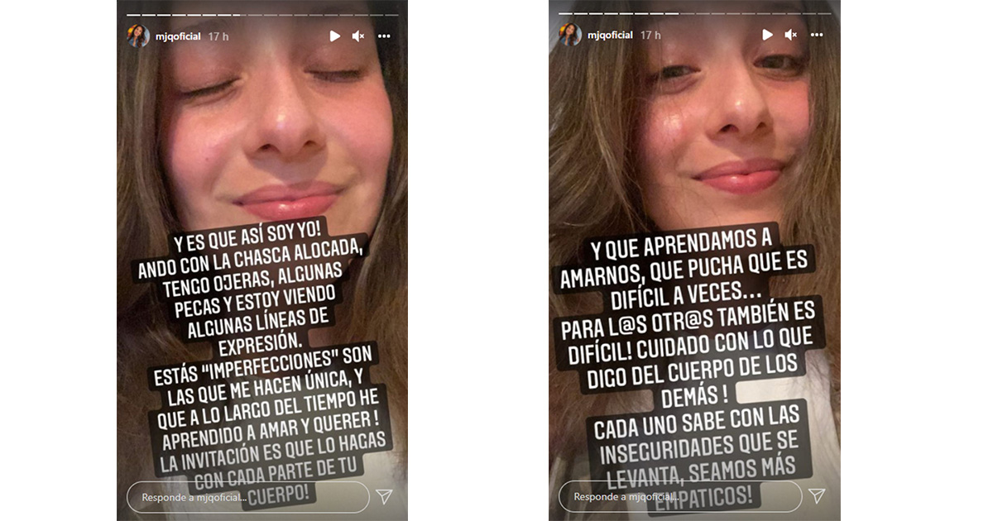The image size is (993, 521).
Task: Click the 17 h timestamp on left story
Action: point(219,36)
